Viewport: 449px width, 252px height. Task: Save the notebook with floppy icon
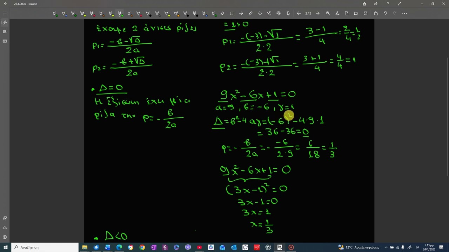point(366,13)
